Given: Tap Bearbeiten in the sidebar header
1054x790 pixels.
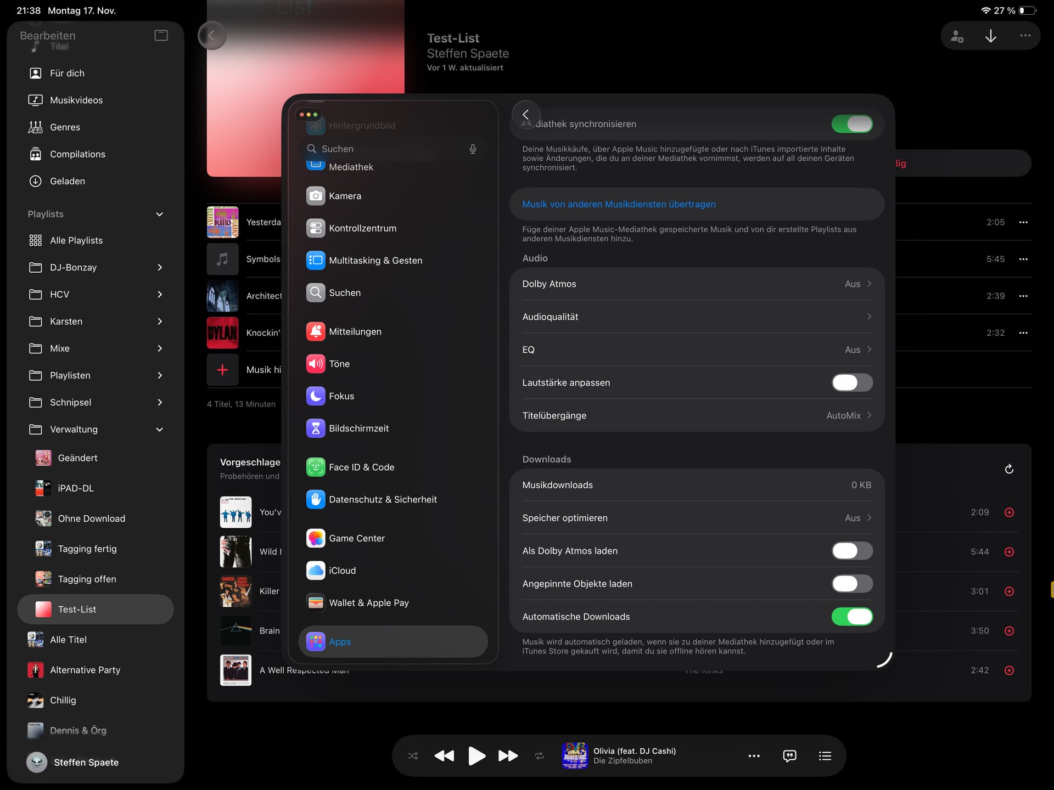Looking at the screenshot, I should [48, 36].
